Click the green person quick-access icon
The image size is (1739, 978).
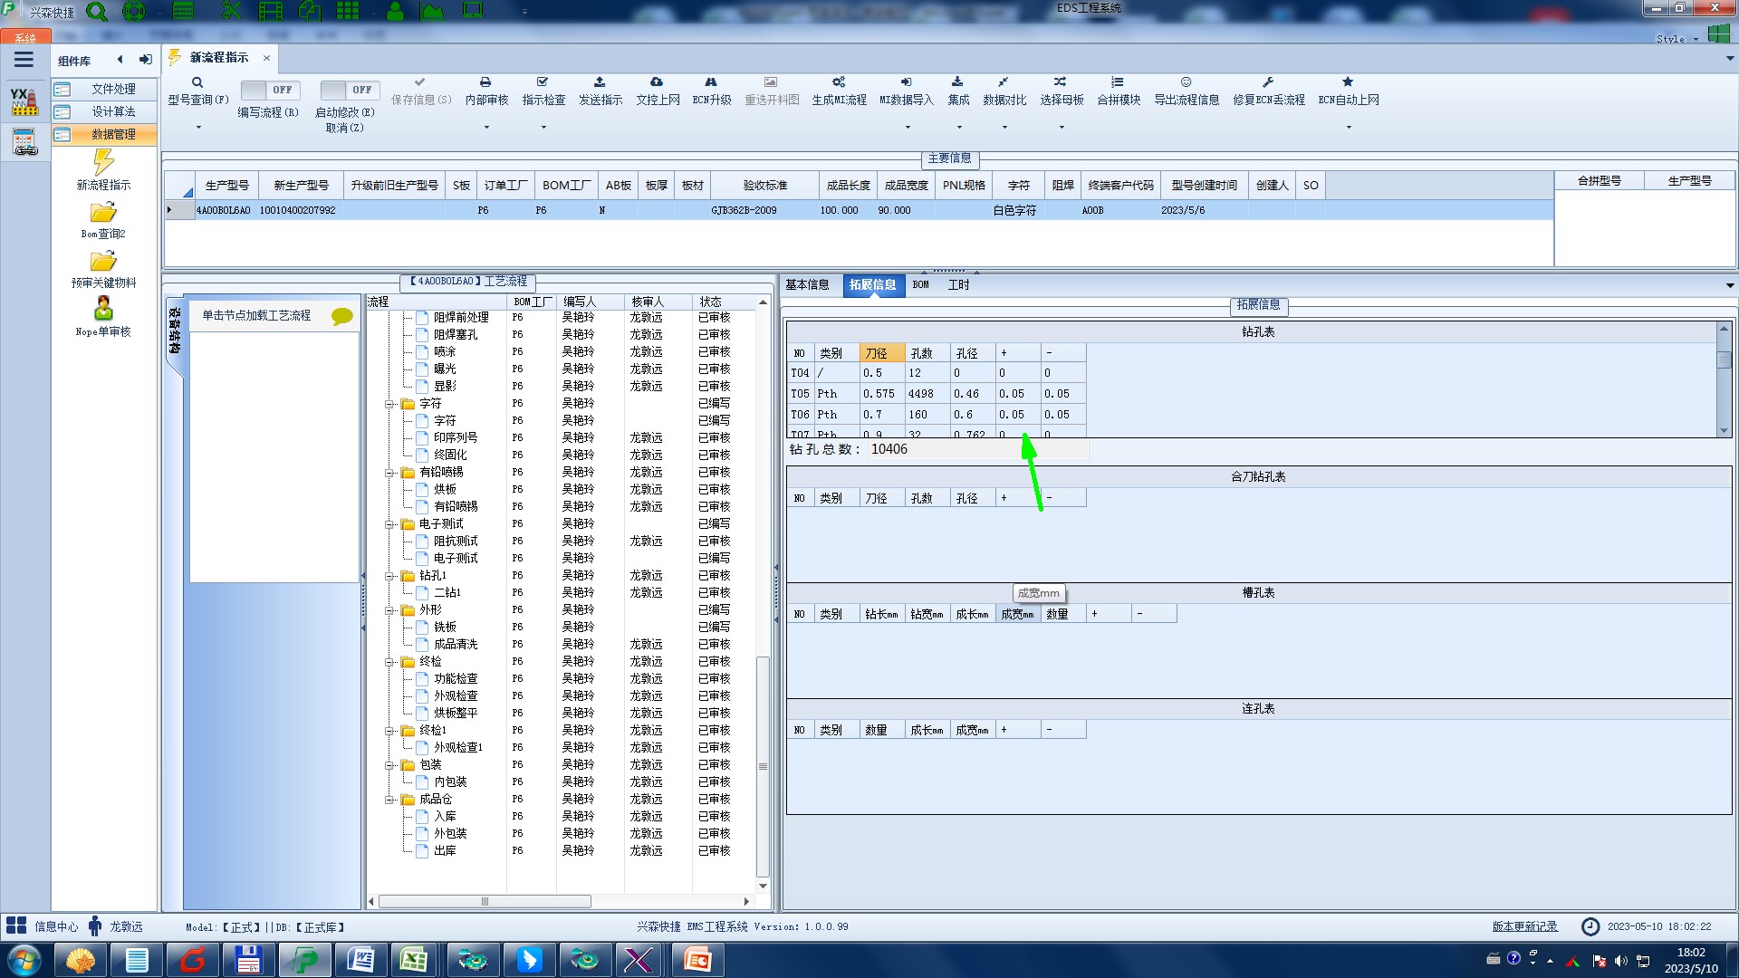[395, 11]
